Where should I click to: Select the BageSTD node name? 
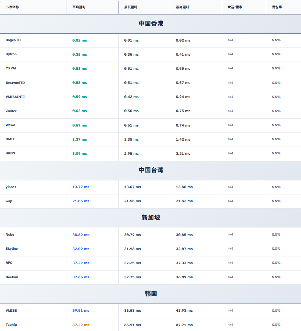tap(13, 40)
